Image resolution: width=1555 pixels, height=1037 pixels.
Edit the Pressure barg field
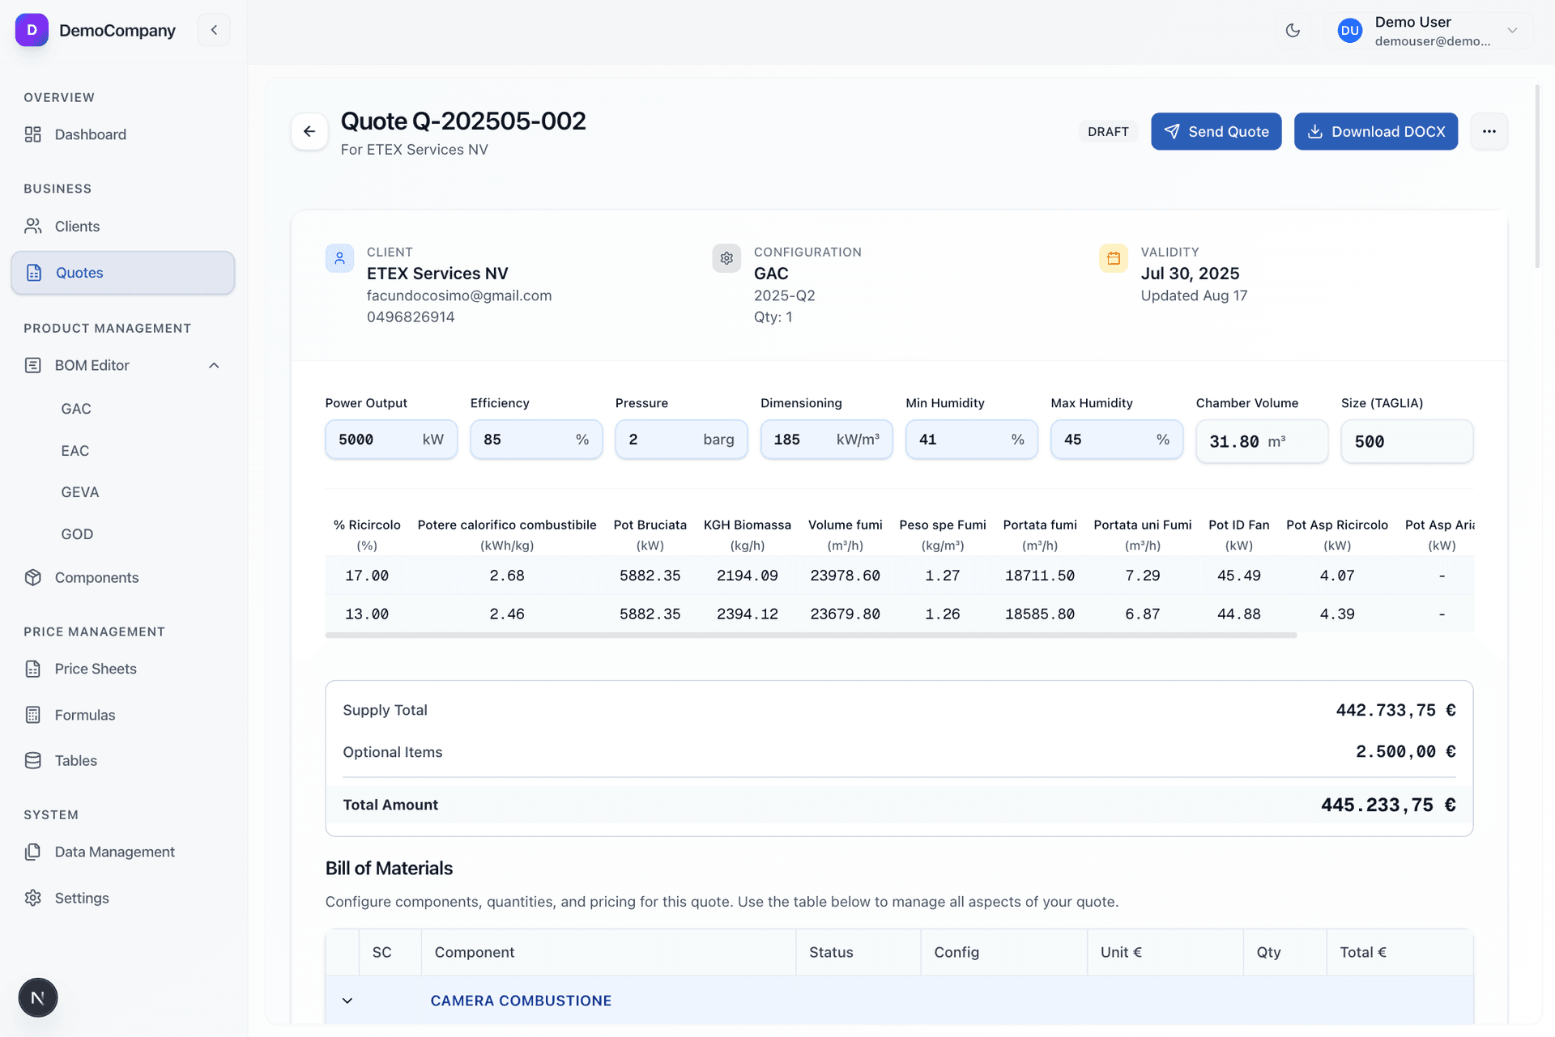pos(681,440)
